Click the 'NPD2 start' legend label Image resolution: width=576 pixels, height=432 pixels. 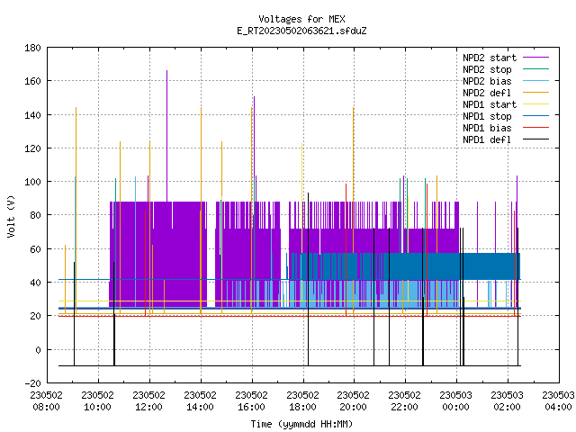coord(490,58)
